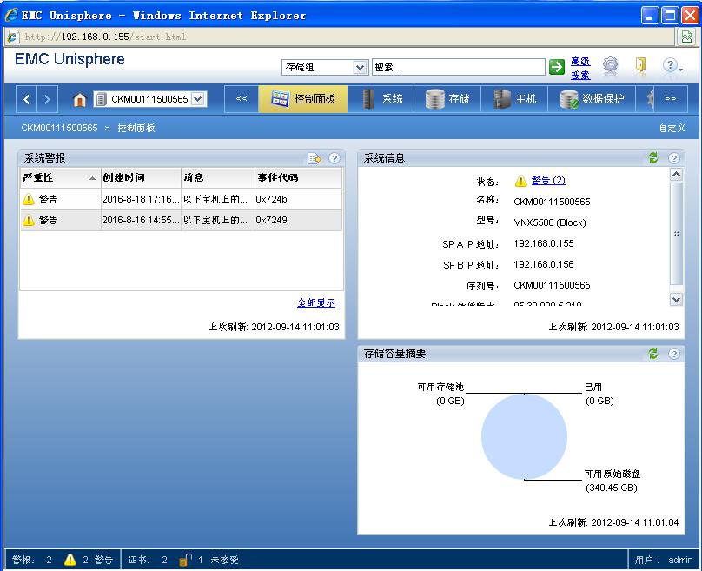This screenshot has width=702, height=571.
Task: Open help for the 系统警报 panel
Action: [334, 158]
